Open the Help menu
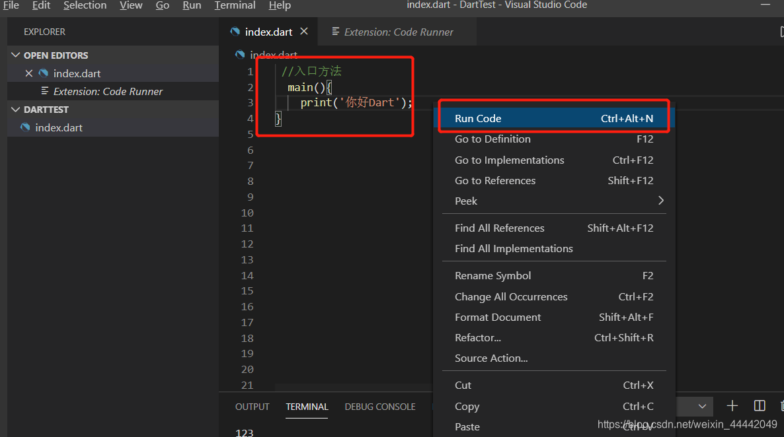 click(280, 5)
